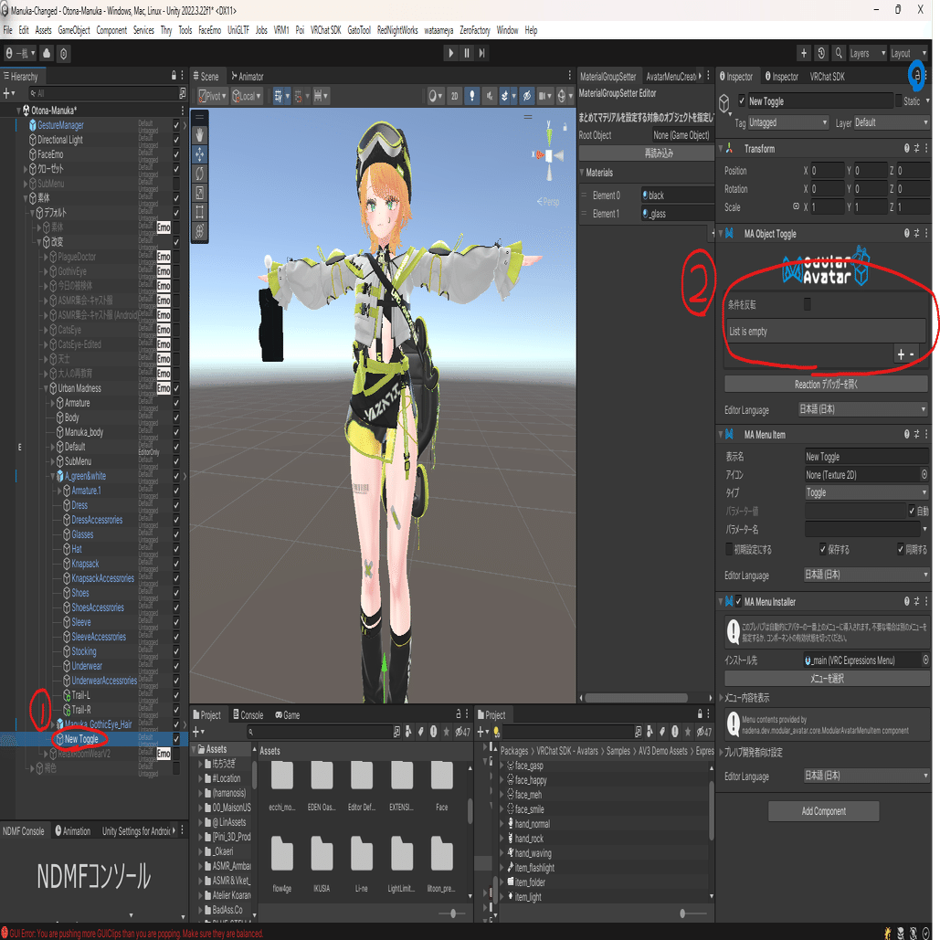Click the Project panel create plus button
The height and width of the screenshot is (940, 940).
(x=198, y=732)
